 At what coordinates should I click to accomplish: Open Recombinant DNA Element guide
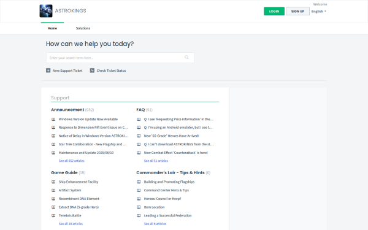(x=79, y=199)
